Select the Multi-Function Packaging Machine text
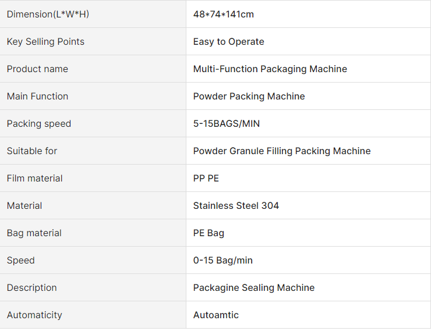This screenshot has height=331, width=431. click(270, 69)
